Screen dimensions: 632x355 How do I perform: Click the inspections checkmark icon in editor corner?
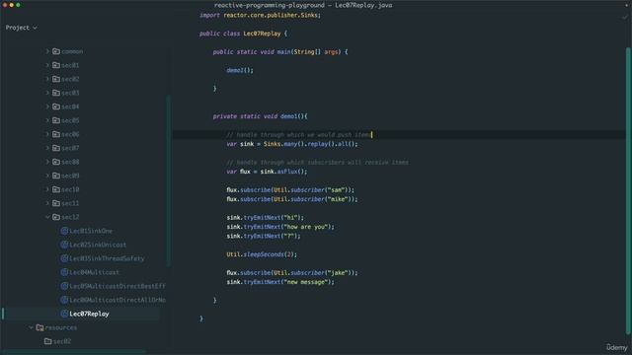click(x=625, y=17)
